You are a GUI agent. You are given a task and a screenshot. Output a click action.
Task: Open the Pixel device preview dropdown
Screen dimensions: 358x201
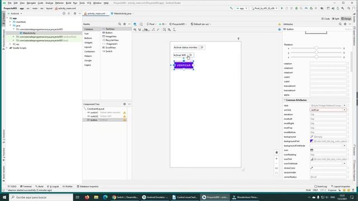click(x=152, y=24)
